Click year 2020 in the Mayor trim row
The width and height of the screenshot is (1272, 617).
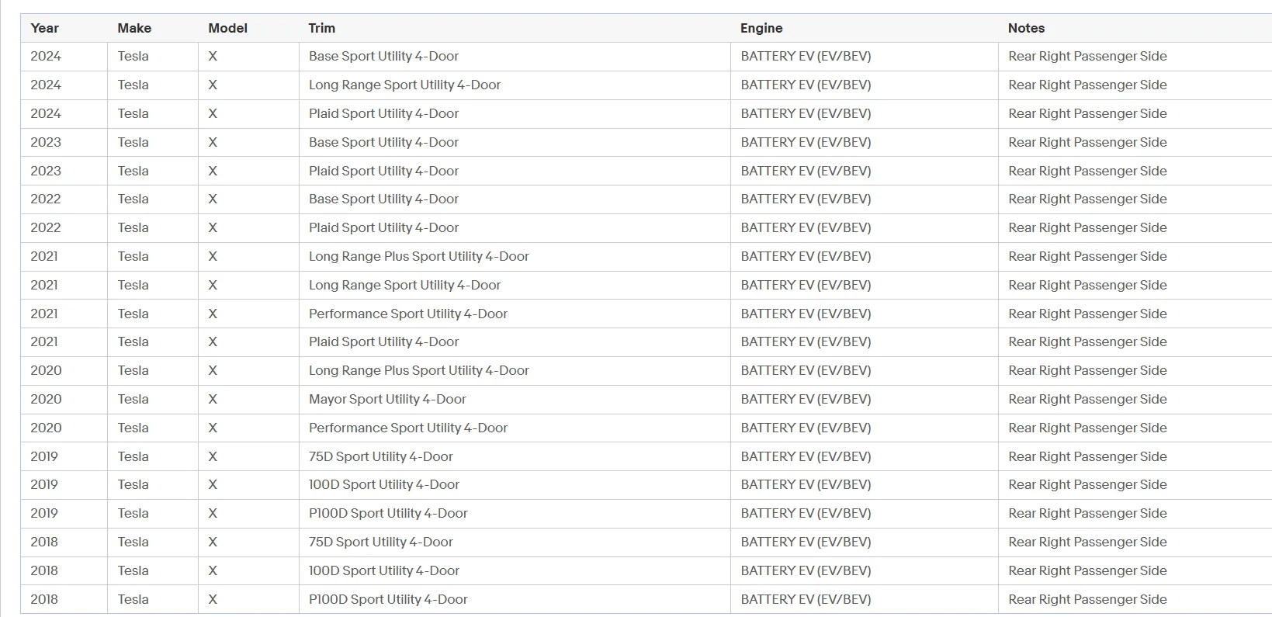[46, 399]
